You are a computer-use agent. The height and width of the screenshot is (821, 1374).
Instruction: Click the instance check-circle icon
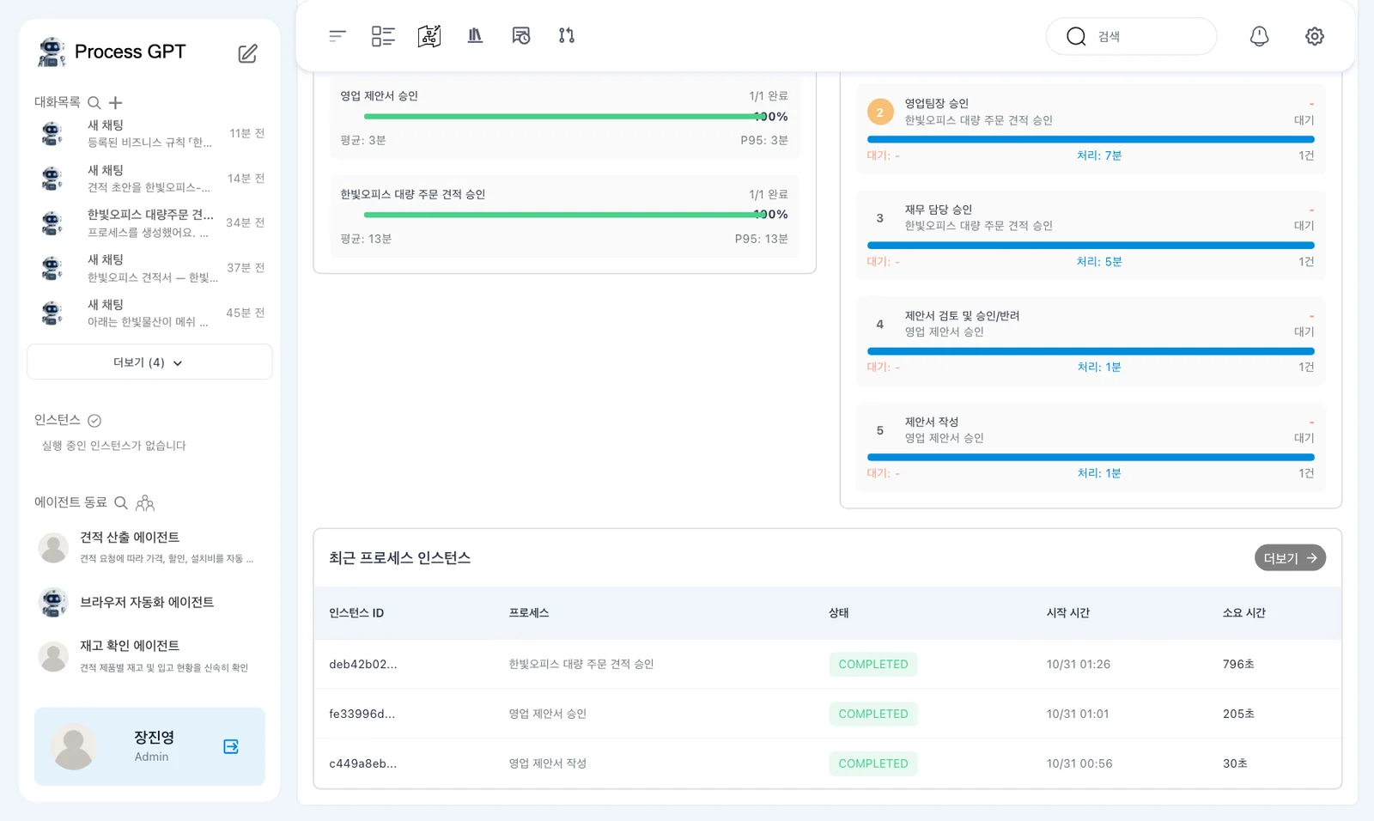(94, 421)
